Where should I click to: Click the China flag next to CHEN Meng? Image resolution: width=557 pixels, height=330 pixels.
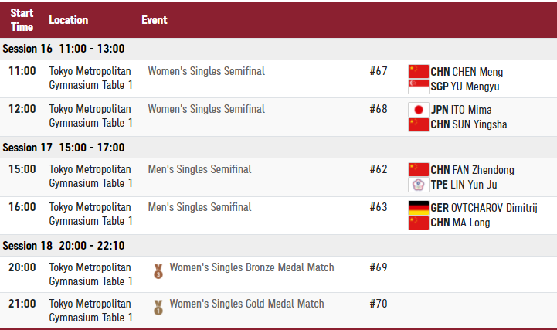click(419, 71)
